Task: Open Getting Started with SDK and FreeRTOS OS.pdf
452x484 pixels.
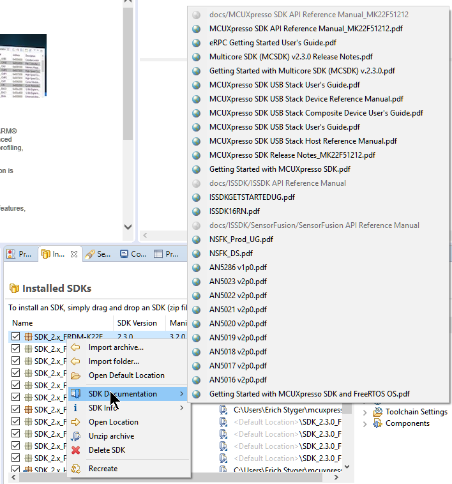Action: pyautogui.click(x=309, y=394)
